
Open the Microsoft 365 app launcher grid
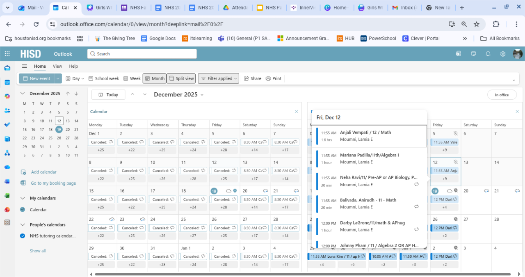pos(7,54)
